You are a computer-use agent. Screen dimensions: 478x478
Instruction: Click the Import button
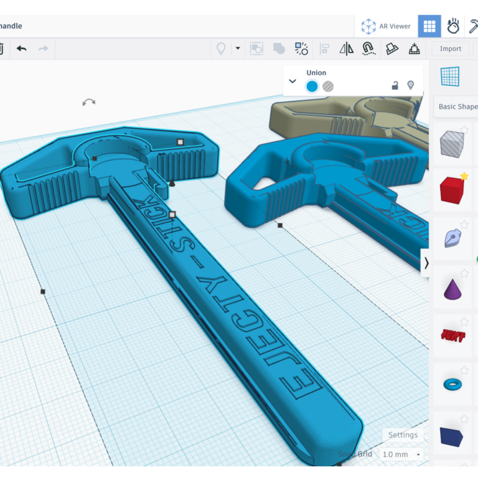451,49
